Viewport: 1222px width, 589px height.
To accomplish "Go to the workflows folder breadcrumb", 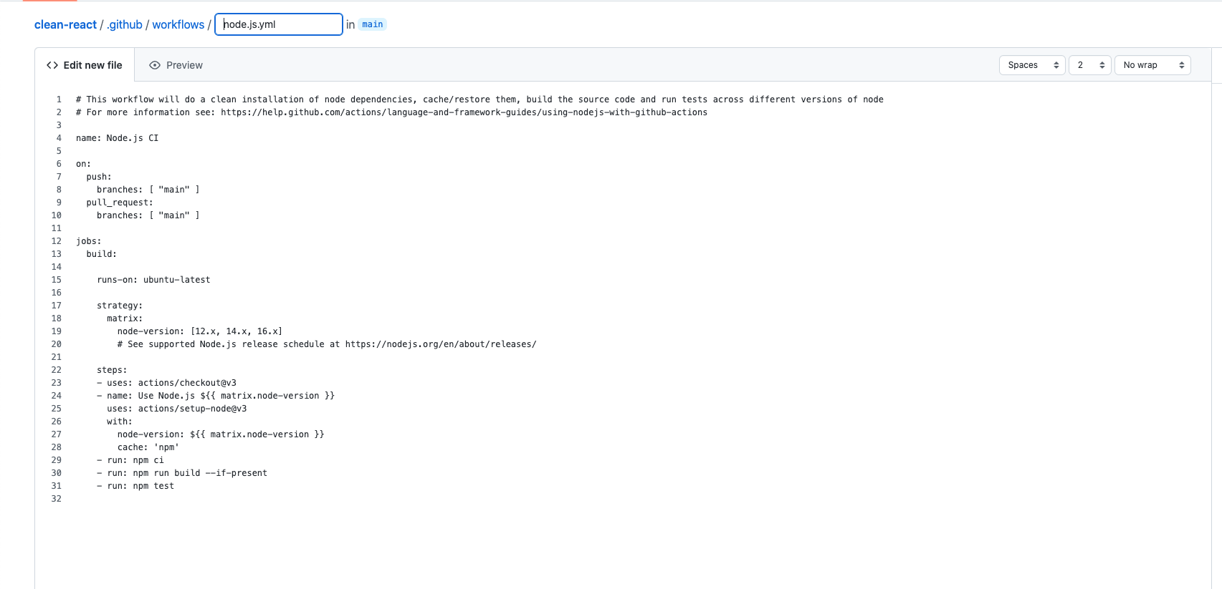I will pyautogui.click(x=178, y=24).
